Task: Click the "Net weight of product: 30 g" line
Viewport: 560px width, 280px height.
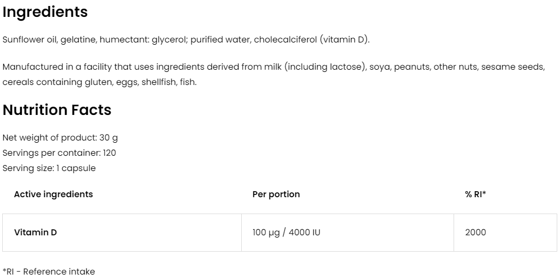Action: (x=60, y=138)
